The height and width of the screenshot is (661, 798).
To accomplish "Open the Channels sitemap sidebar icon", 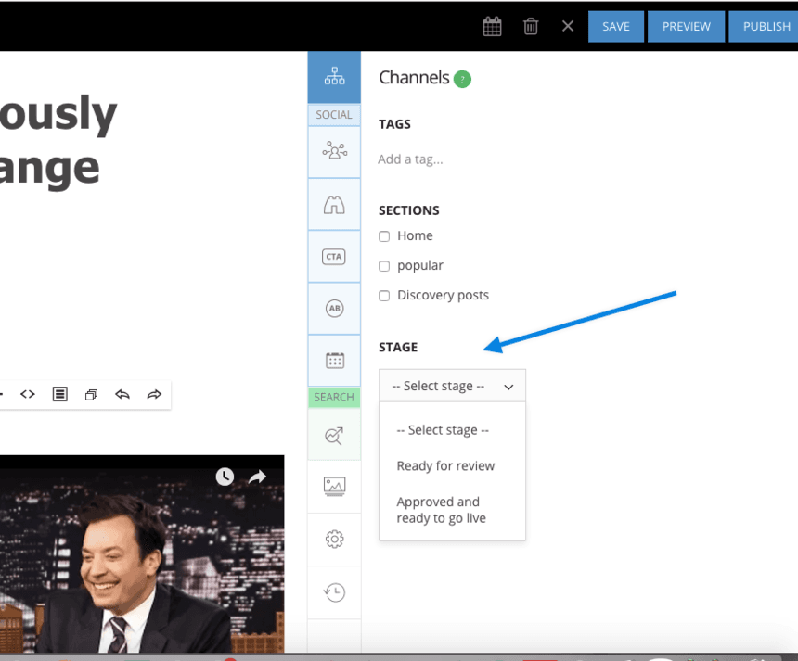I will tap(334, 77).
